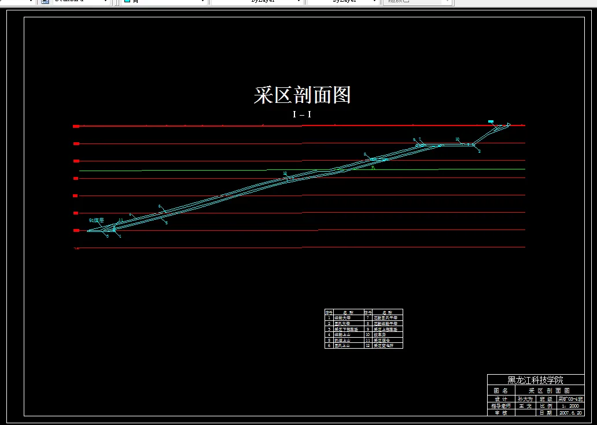Click the 指导老师 cell
Screen dimensions: 597x425
coord(501,406)
